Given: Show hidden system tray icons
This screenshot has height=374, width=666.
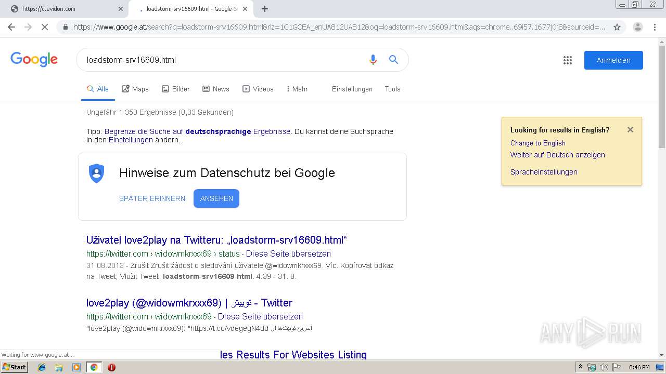Looking at the screenshot, I should (x=580, y=367).
